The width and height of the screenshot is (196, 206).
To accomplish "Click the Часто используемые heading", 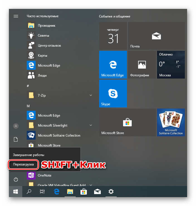I will pyautogui.click(x=43, y=16).
